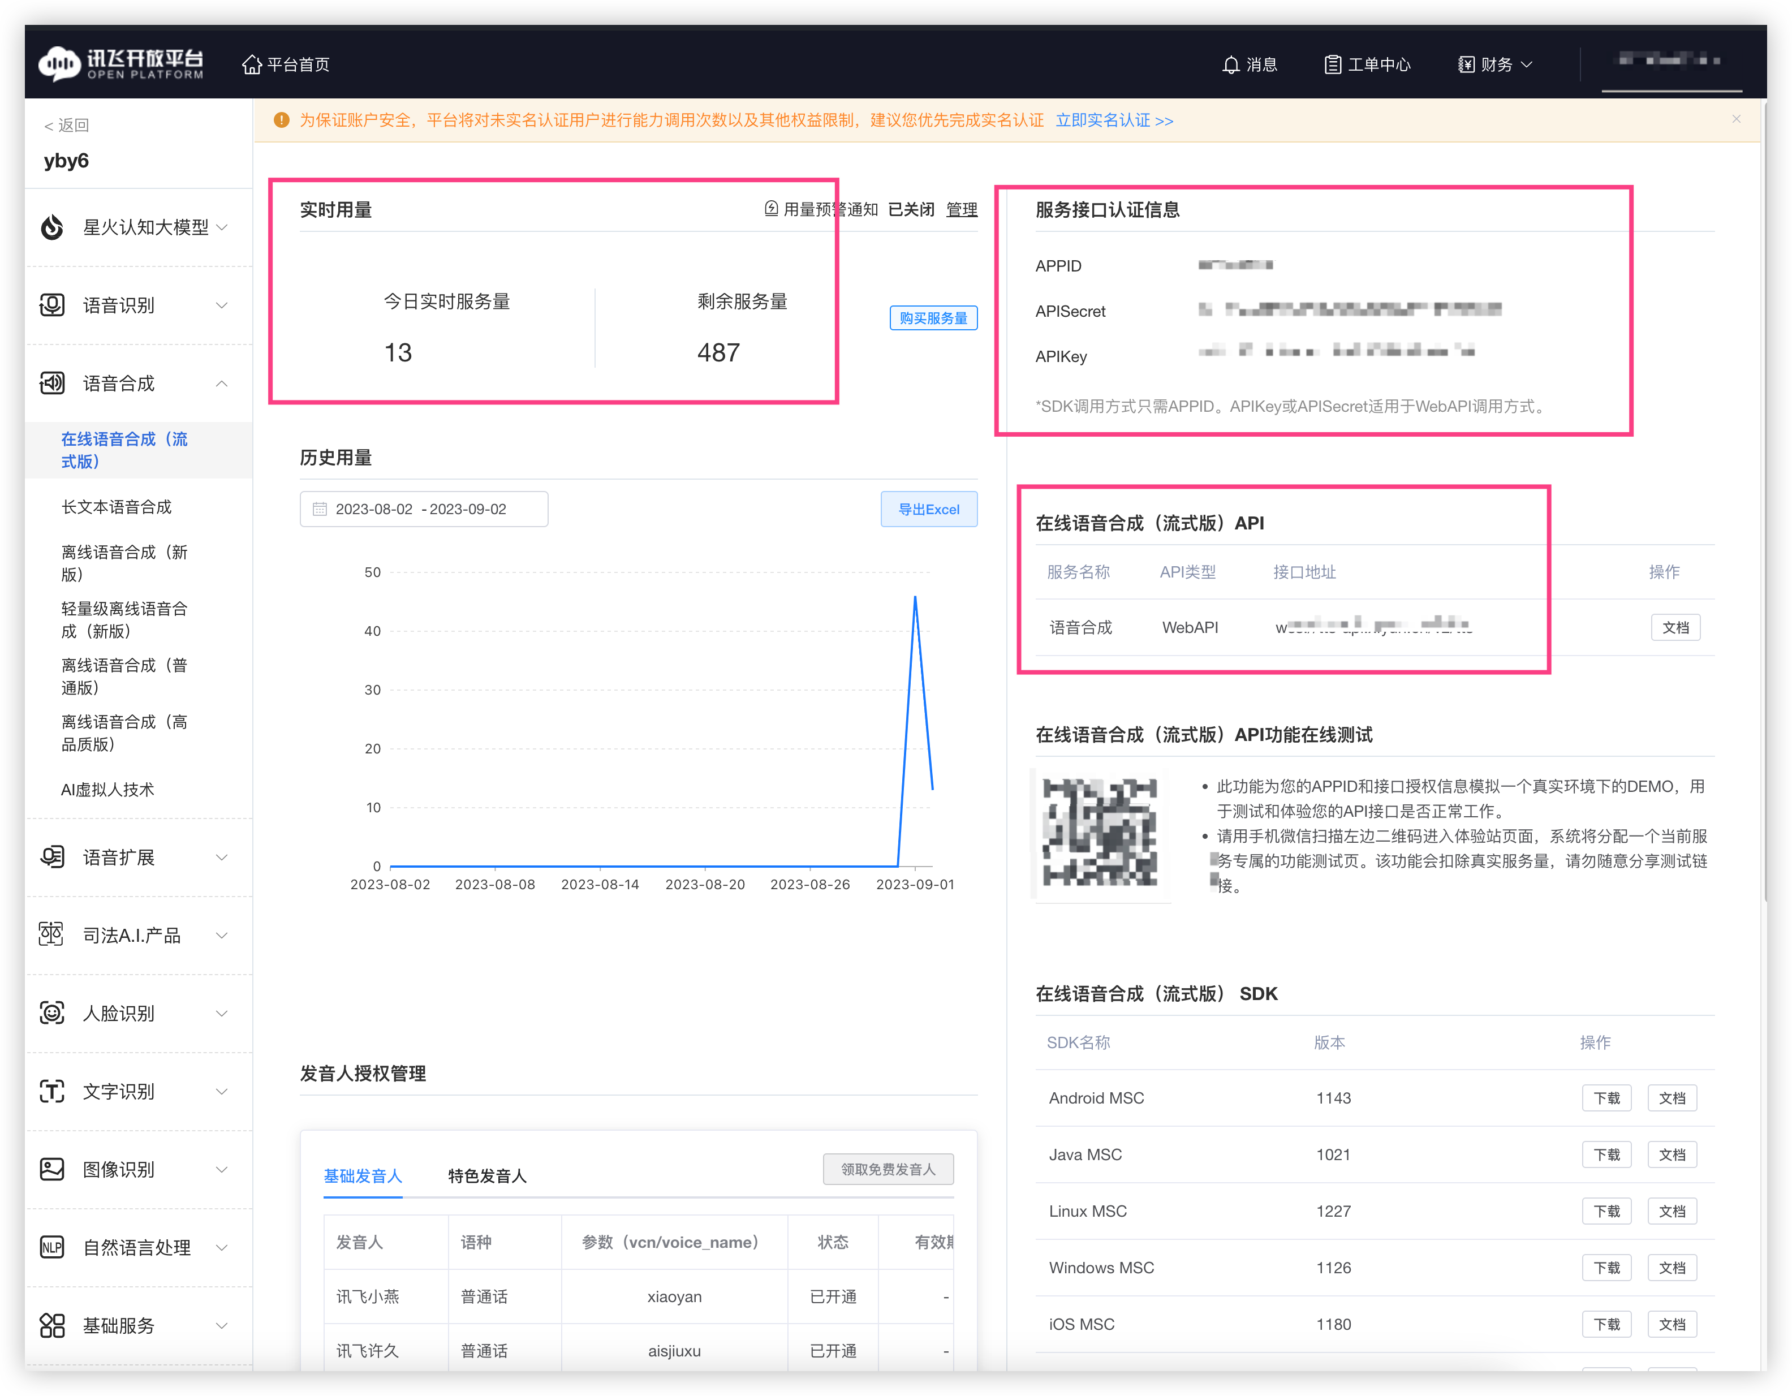Expand the 语音扩展 sidebar section

coord(222,858)
